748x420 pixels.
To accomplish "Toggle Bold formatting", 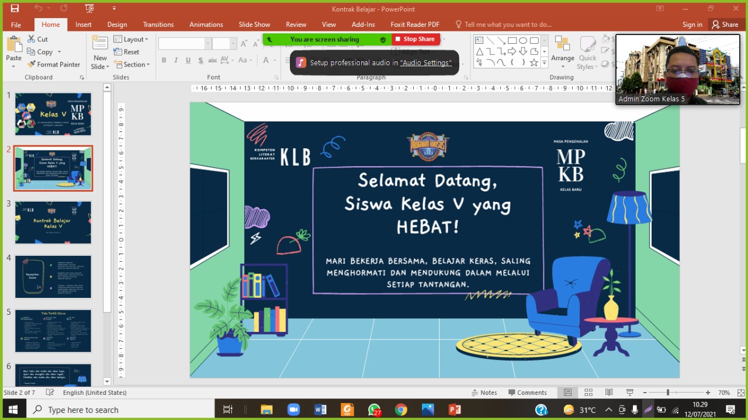I will coord(164,60).
